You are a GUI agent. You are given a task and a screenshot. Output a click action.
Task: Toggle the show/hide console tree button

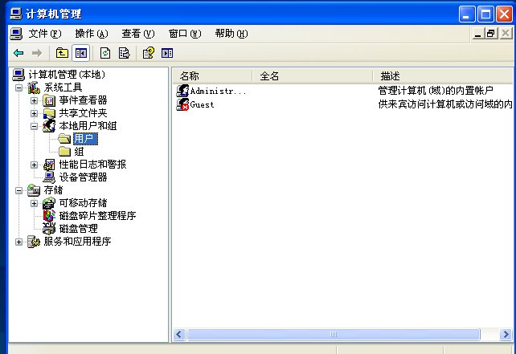point(80,53)
